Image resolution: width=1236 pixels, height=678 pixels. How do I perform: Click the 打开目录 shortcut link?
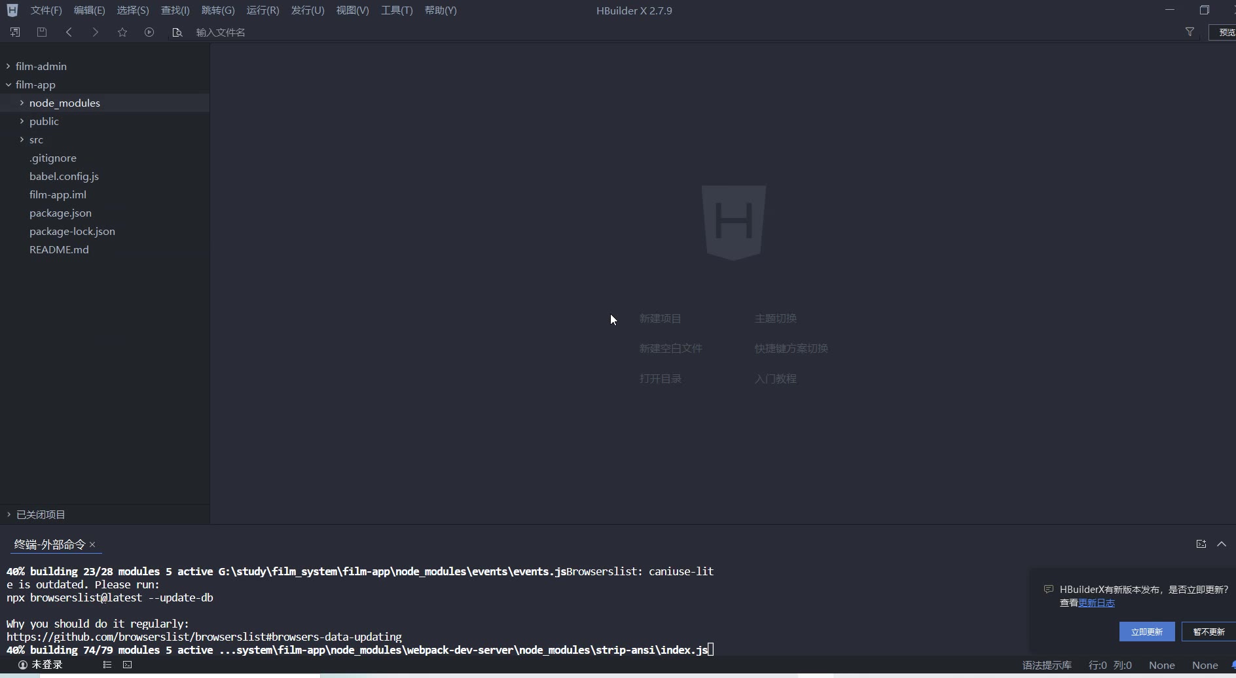pyautogui.click(x=660, y=378)
